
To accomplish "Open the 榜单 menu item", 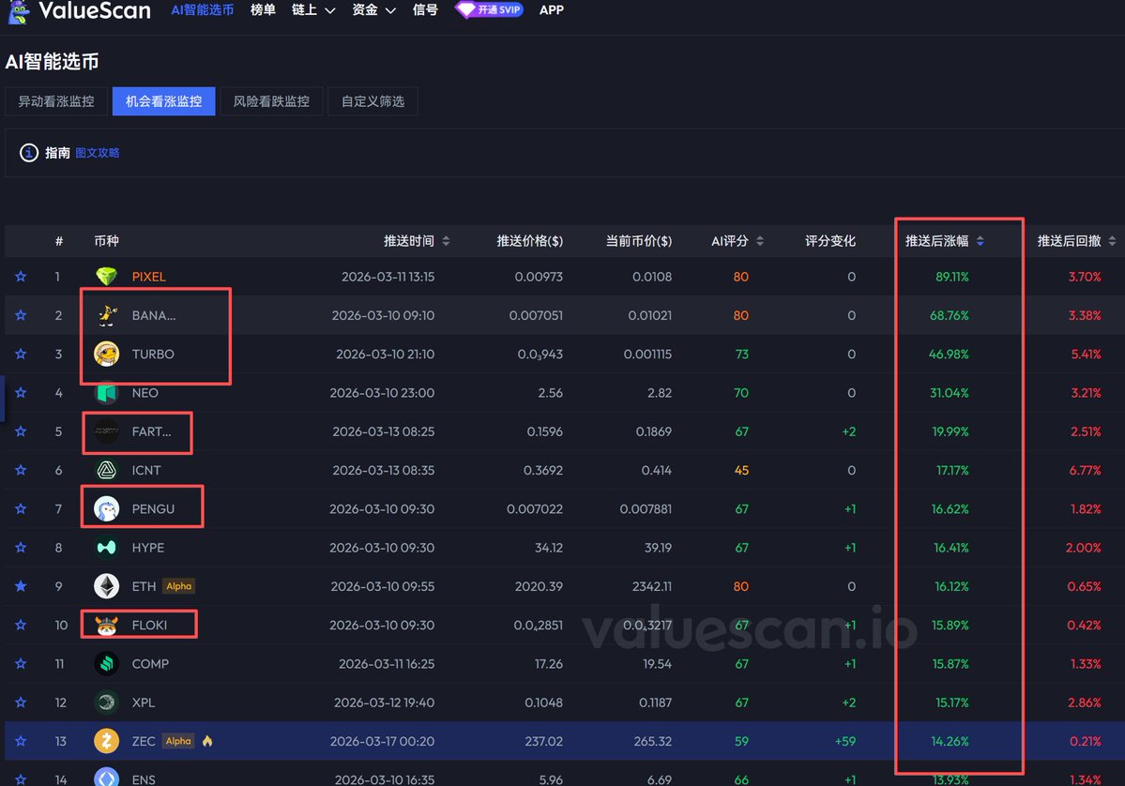I will [263, 10].
